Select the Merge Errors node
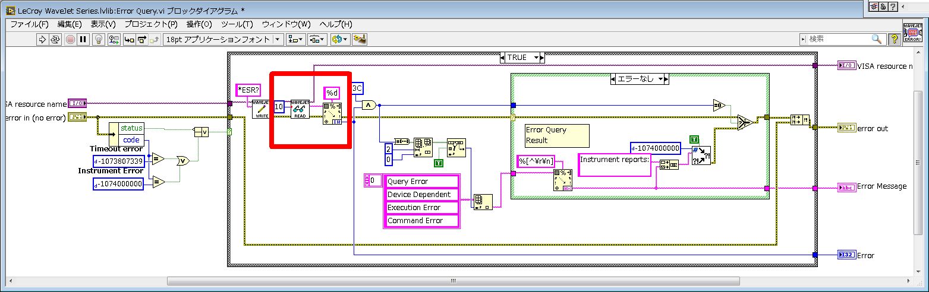Viewport: 929px width, 292px height. coord(800,119)
